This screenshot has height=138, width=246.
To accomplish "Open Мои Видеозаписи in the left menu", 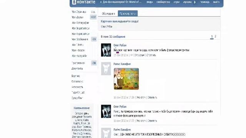I will 80,28.
